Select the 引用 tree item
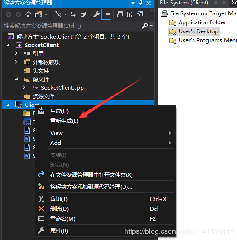 click(x=38, y=53)
